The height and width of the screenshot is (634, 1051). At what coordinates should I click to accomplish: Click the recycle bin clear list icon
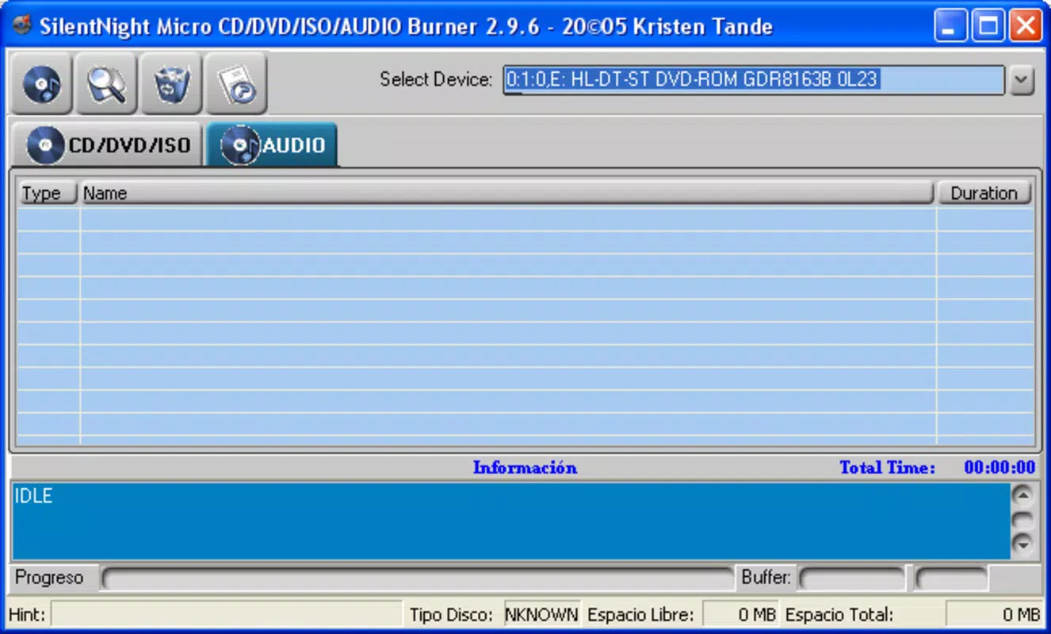coord(171,83)
